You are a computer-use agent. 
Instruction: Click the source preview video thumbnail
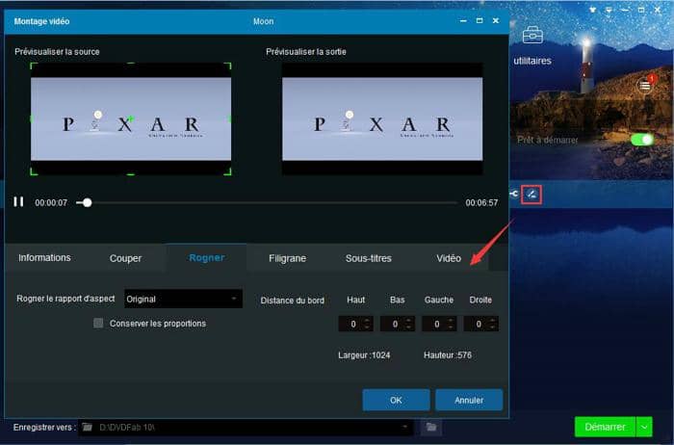[x=131, y=119]
